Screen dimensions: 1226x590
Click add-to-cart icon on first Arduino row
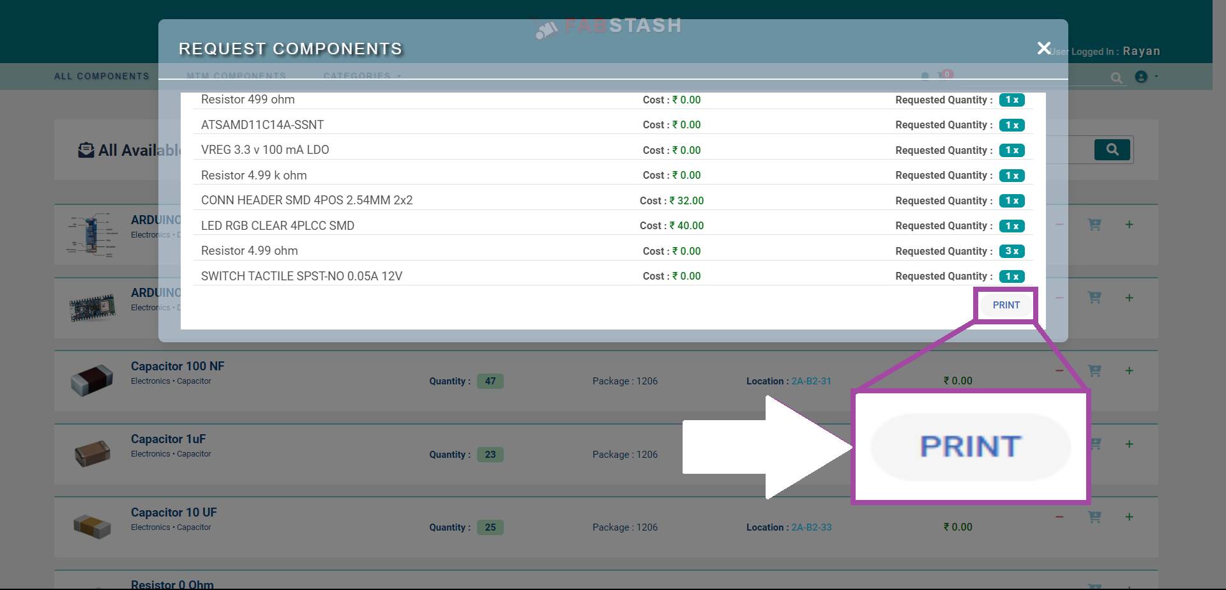(1094, 225)
